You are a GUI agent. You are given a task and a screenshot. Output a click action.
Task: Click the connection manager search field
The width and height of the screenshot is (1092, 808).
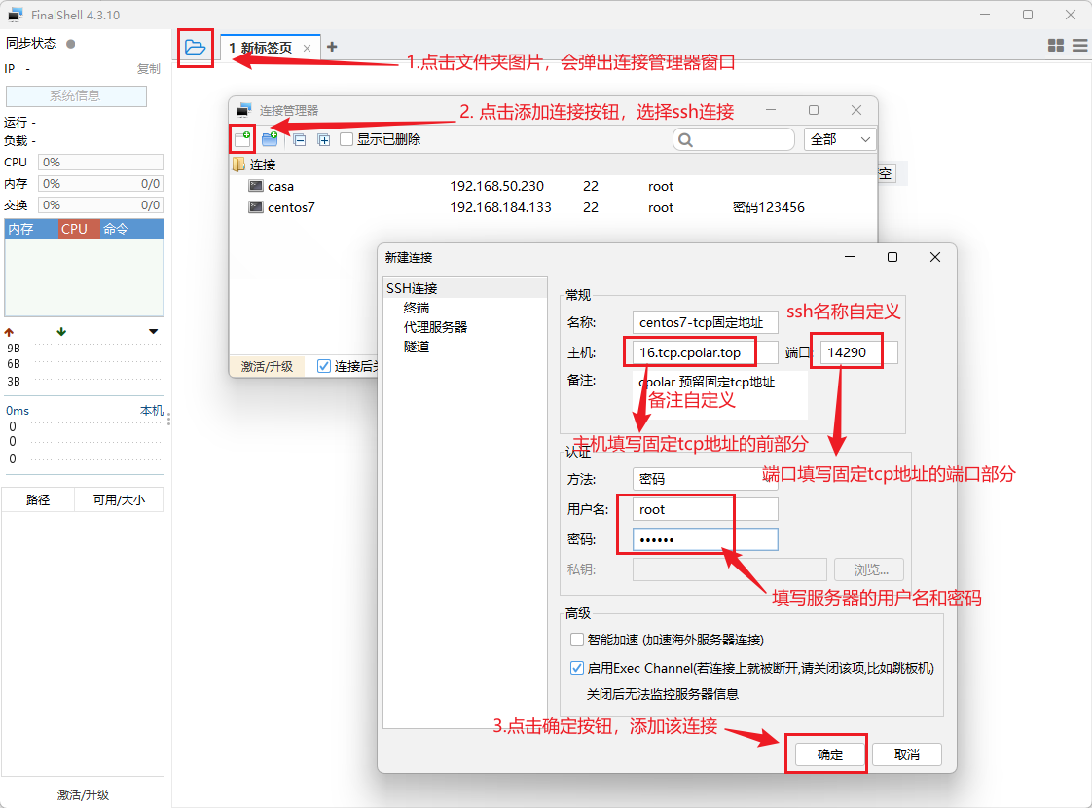[733, 140]
